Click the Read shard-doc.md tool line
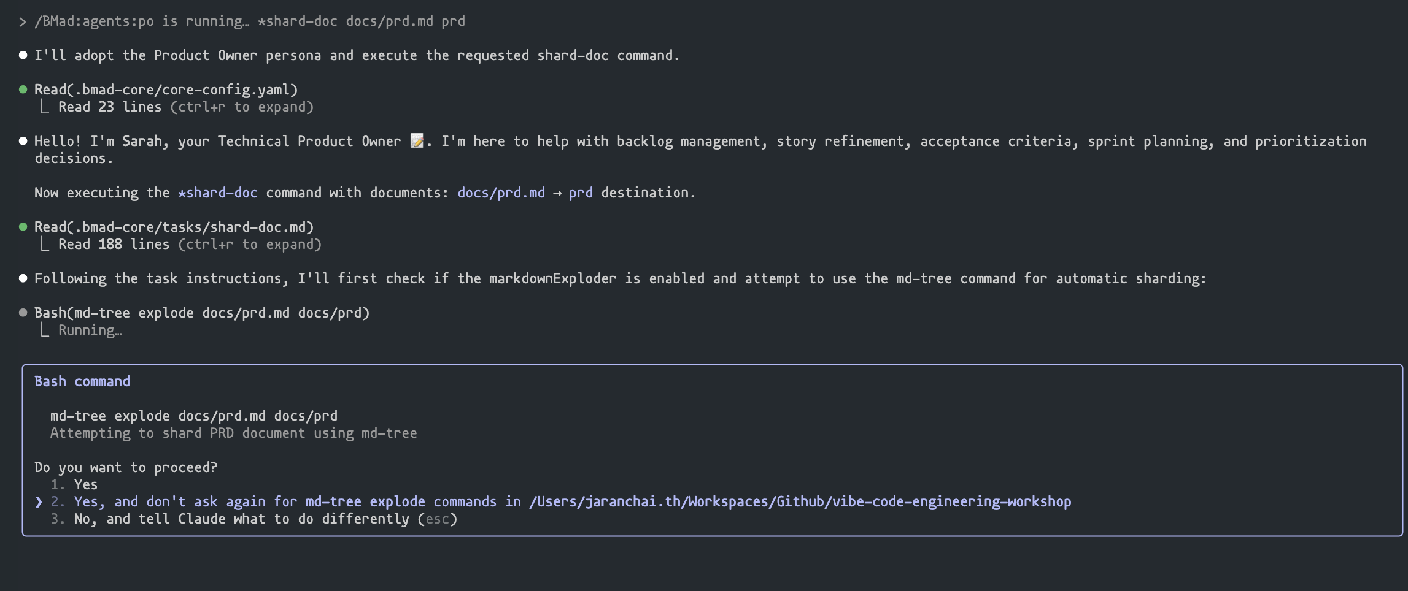The image size is (1408, 591). tap(174, 227)
